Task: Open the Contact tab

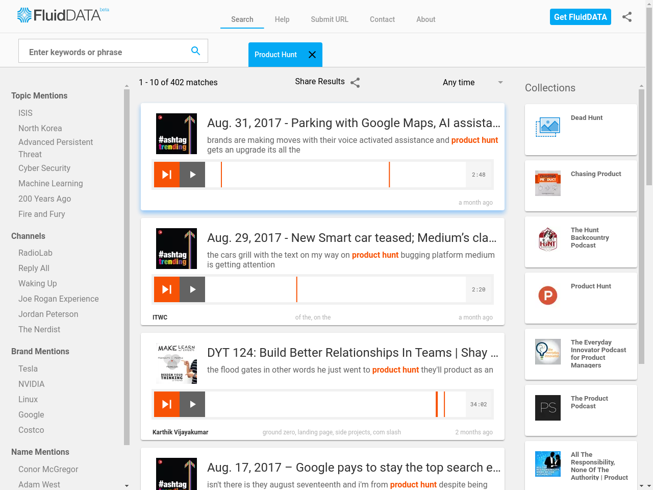Action: 382,19
